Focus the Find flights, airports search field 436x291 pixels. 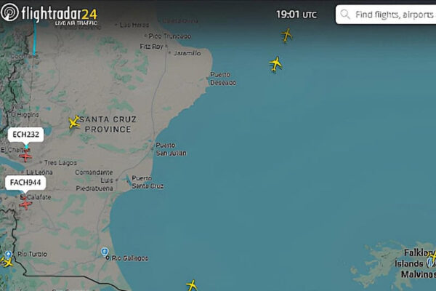coord(386,15)
